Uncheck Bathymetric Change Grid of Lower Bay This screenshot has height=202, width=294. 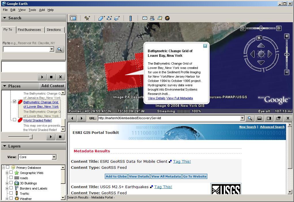[x=14, y=102]
